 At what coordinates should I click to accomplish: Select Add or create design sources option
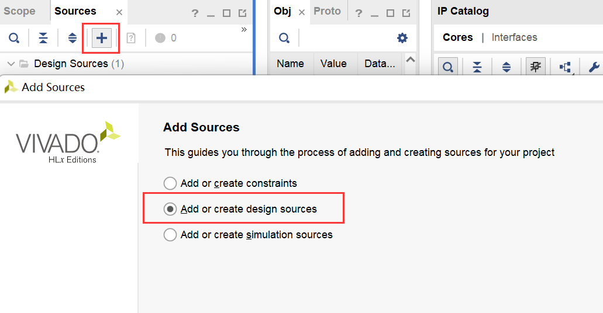pos(240,209)
